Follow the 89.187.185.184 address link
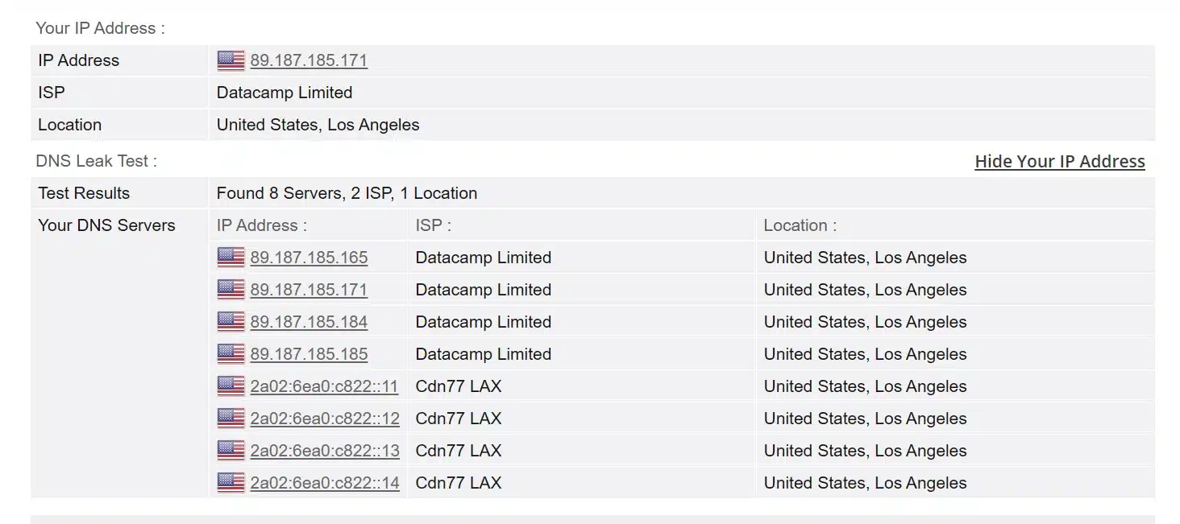Screen dimensions: 1180x524 click(x=309, y=322)
